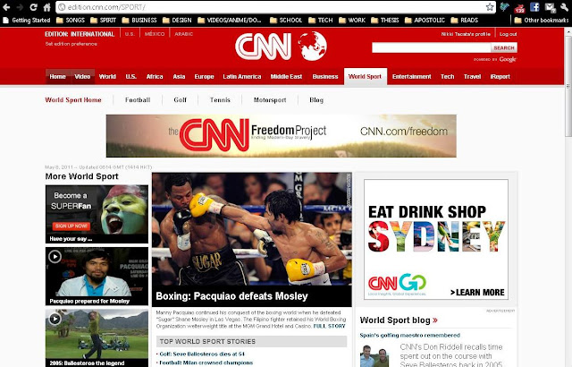Open the World nav tab
The image size is (572, 367).
(x=107, y=77)
